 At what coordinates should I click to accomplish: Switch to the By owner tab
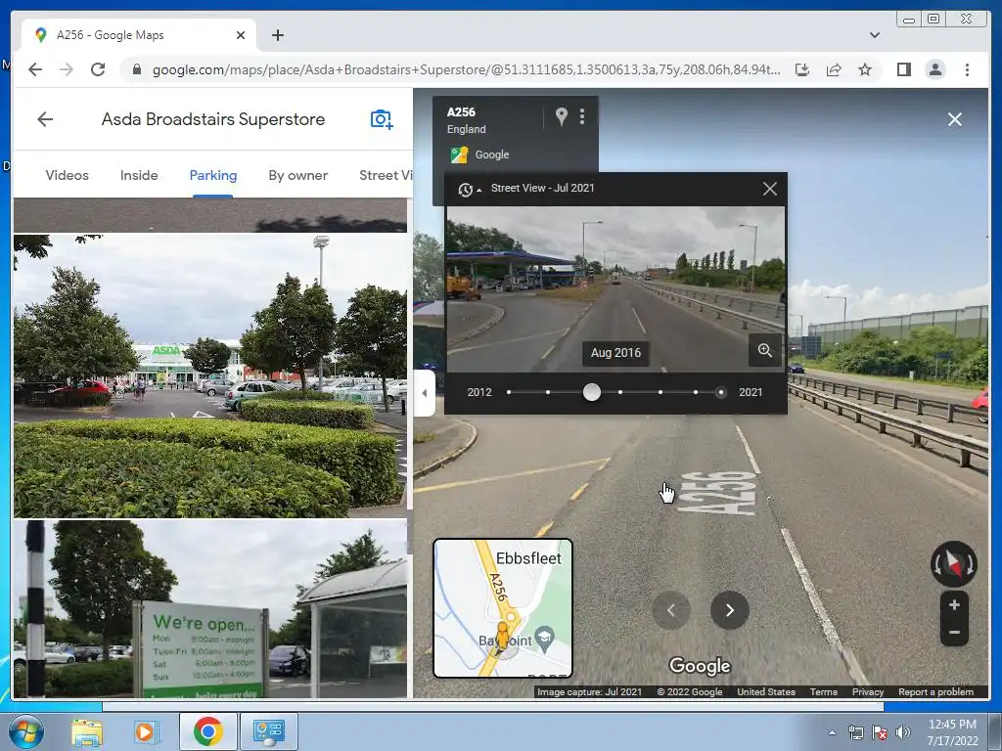click(x=297, y=175)
